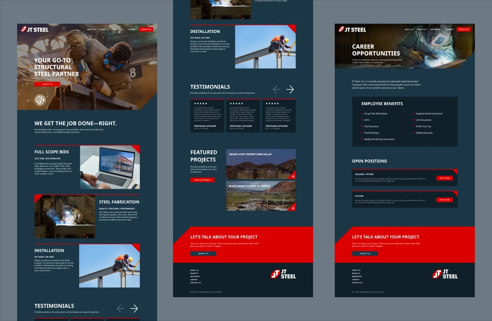This screenshot has width=492, height=321.
Task: Click 'Supplemental Insurance' benefit item
Action: pyautogui.click(x=428, y=114)
